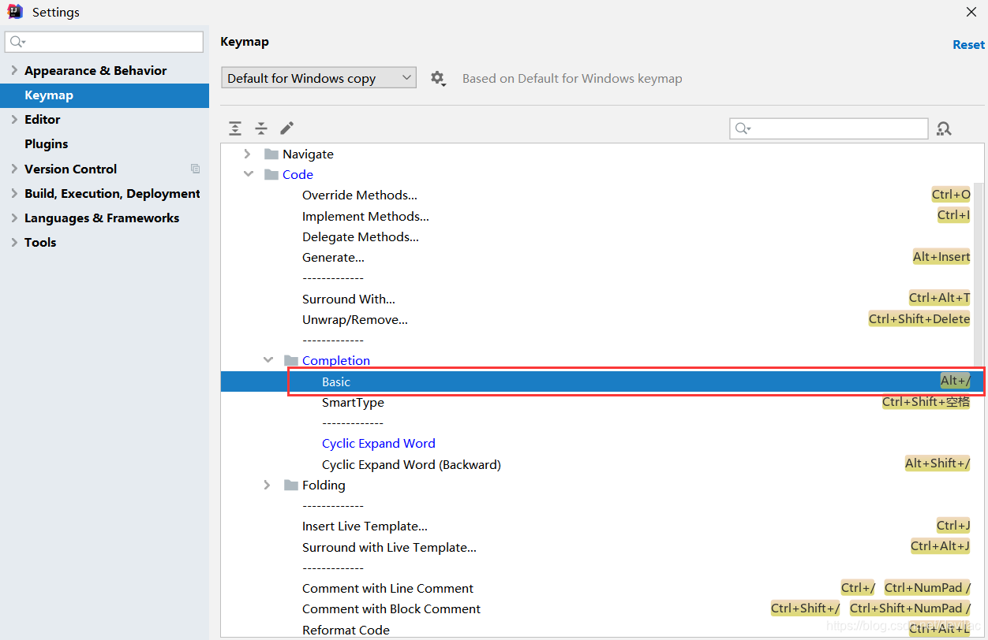Click the Alt+/ shortcut label
The image size is (988, 640).
955,381
